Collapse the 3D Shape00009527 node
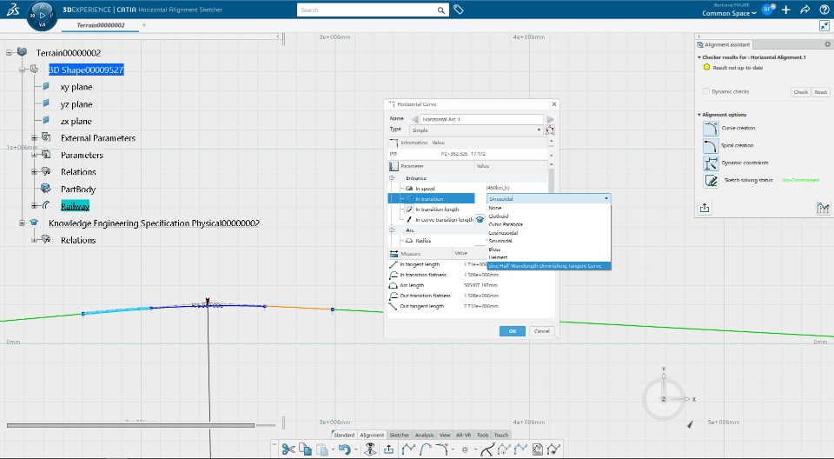 click(x=21, y=70)
